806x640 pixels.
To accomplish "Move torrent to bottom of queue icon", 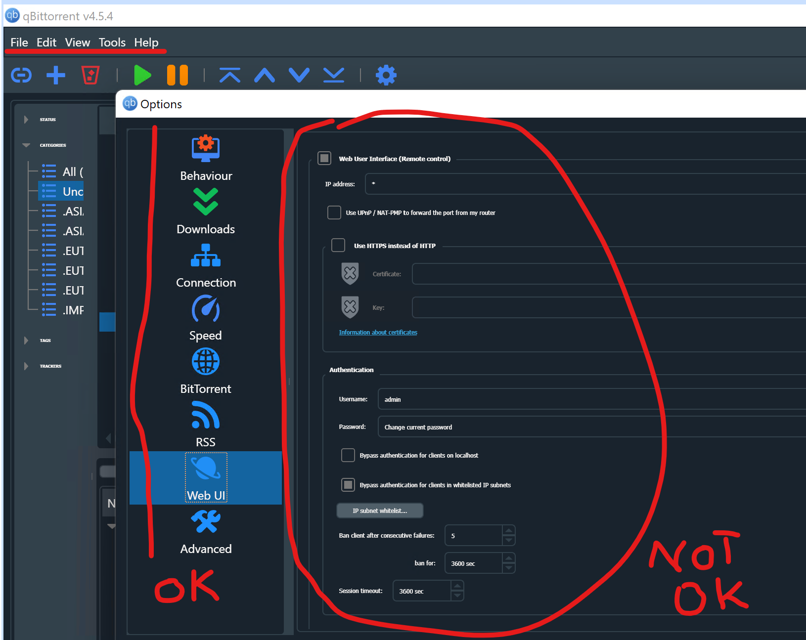I will [334, 75].
